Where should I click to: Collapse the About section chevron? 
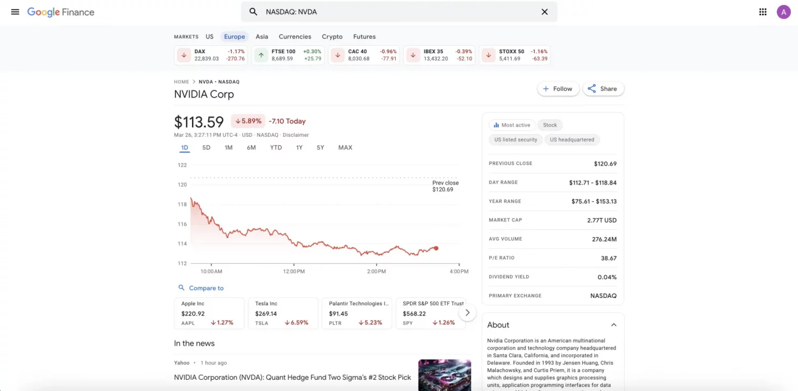613,325
